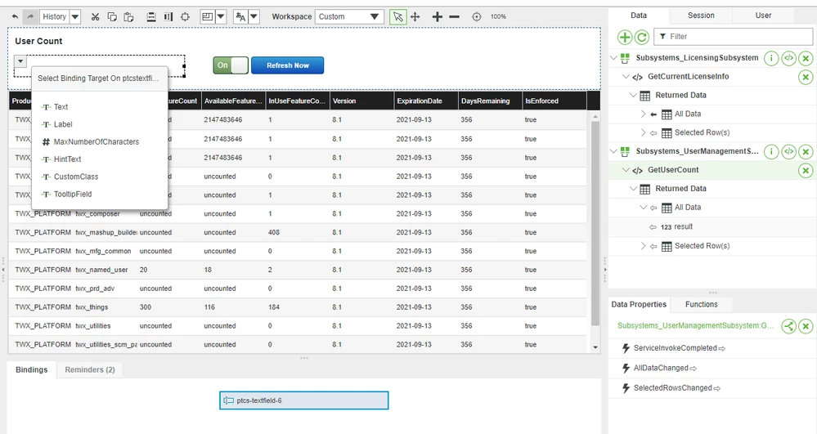The image size is (817, 434).
Task: Choose Text as binding target
Action: pos(61,107)
